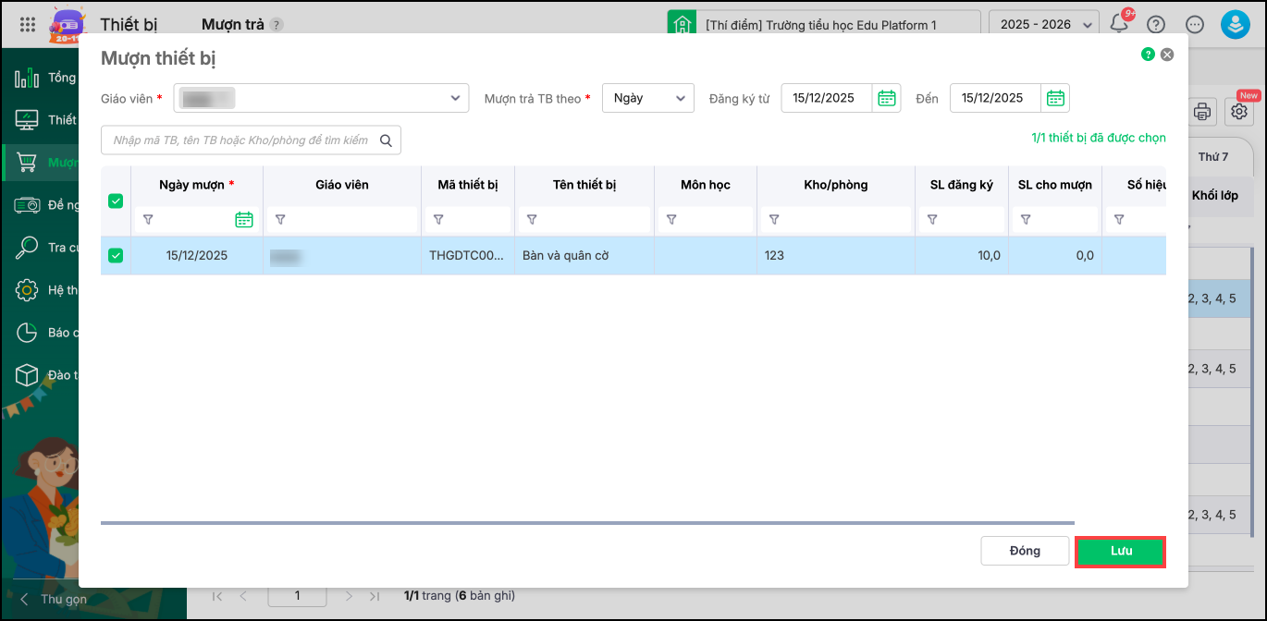Click the SL đăng ký column header
Image resolution: width=1267 pixels, height=621 pixels.
coord(961,185)
